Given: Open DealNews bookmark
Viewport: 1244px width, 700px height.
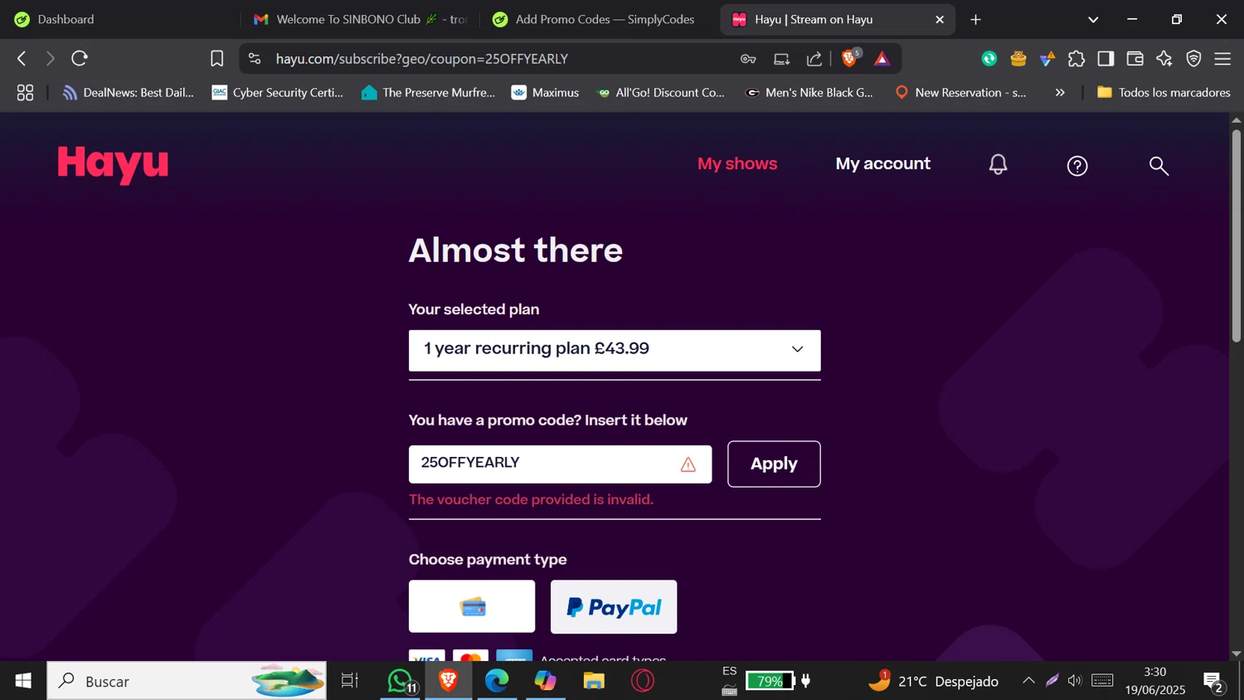Looking at the screenshot, I should click(x=129, y=92).
